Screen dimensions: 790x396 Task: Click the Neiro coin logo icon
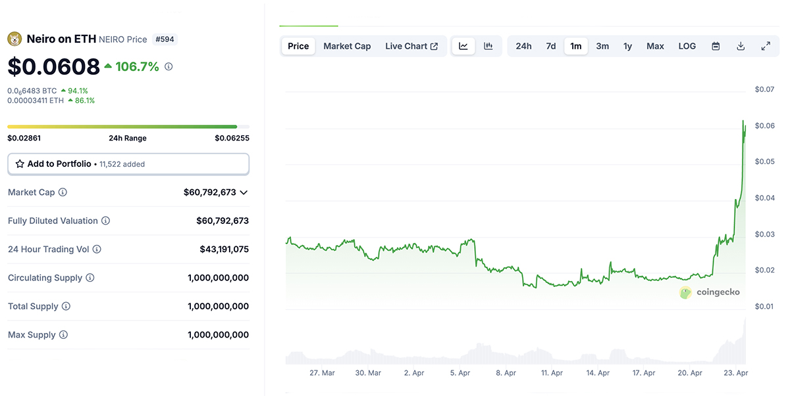(x=14, y=39)
